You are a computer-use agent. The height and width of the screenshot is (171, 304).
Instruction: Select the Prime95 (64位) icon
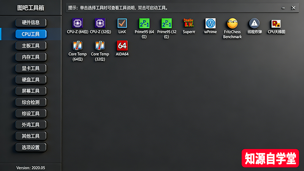point(144,23)
